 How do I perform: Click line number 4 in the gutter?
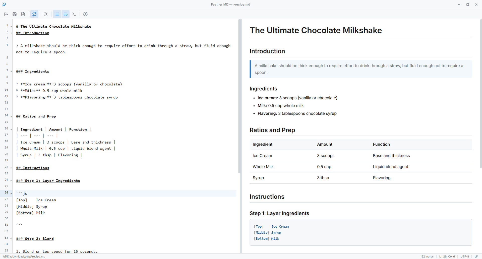[x=7, y=45]
